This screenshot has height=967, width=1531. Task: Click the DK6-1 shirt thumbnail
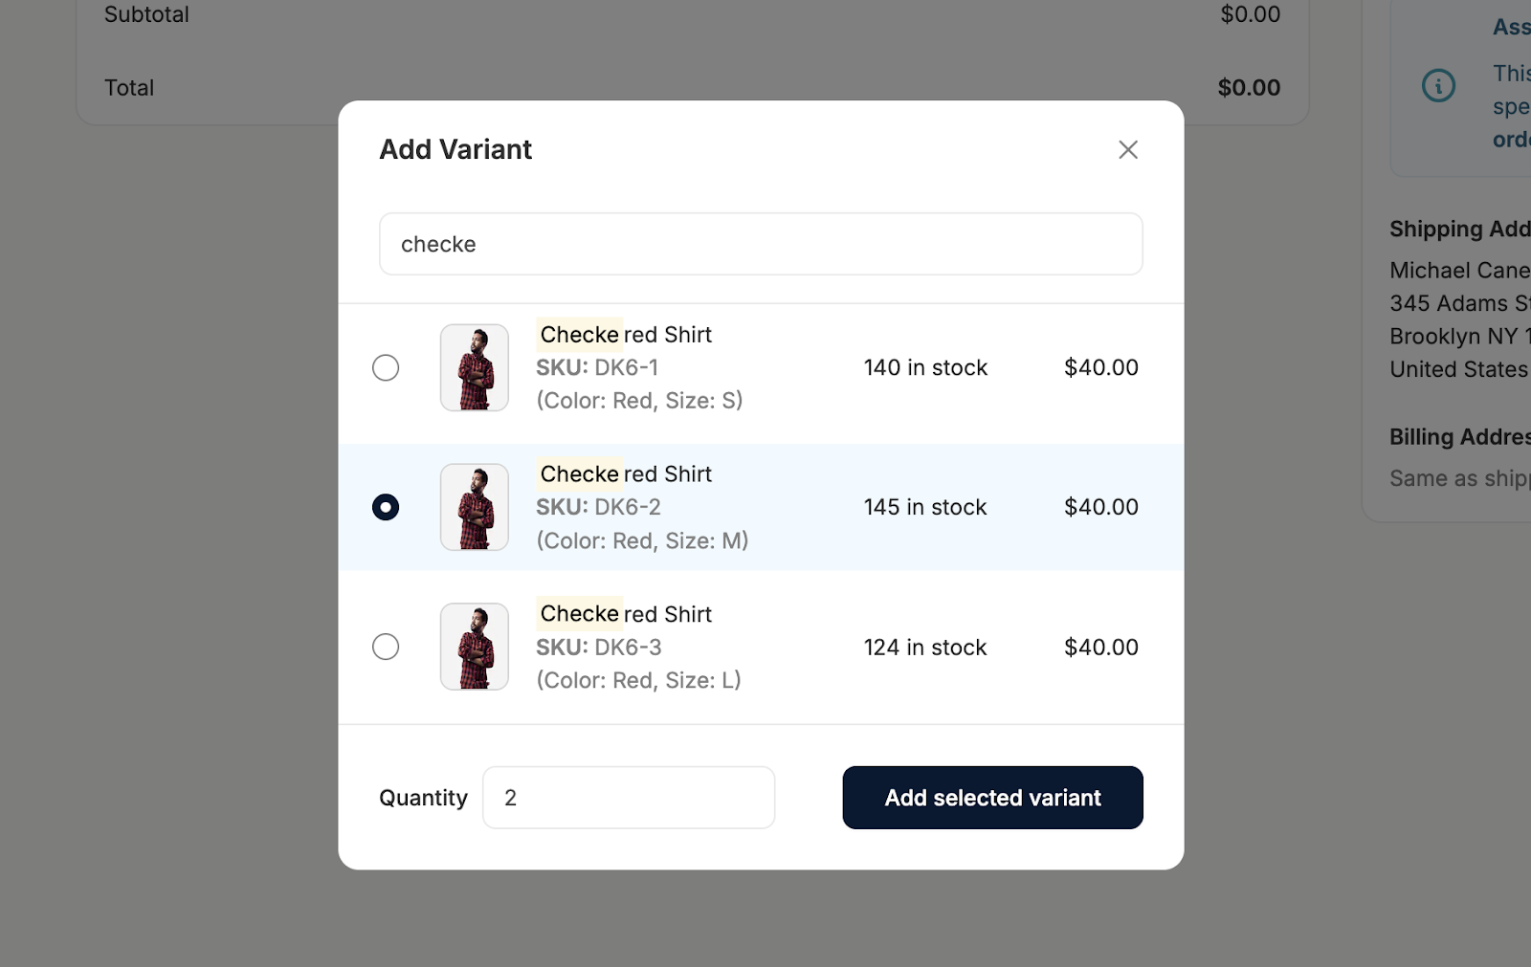[475, 367]
